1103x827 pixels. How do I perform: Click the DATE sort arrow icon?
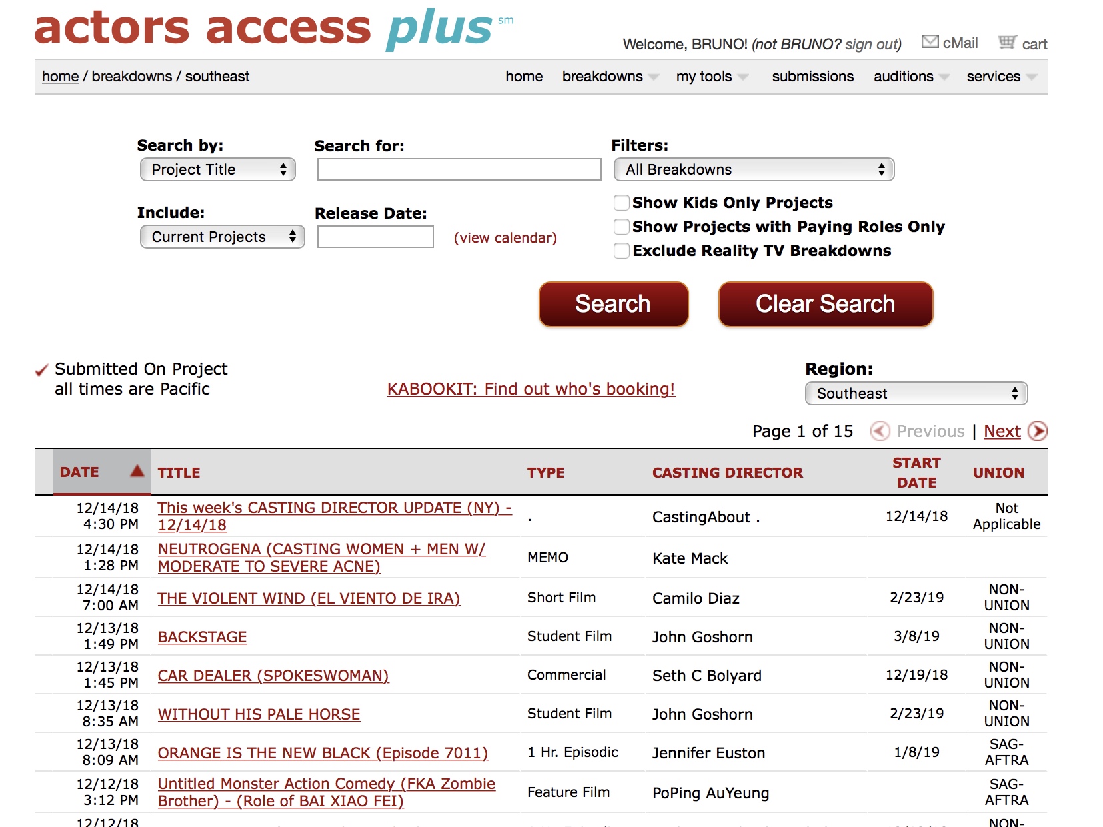(x=137, y=471)
